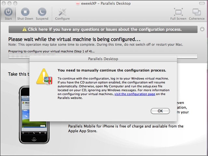The image size is (208, 156).
Task: Click the eweekXP title bar document icon
Action: click(x=78, y=4)
